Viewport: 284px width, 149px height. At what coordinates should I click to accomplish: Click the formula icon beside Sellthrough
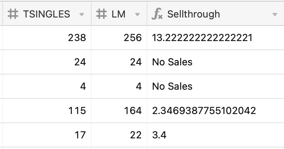coord(157,14)
